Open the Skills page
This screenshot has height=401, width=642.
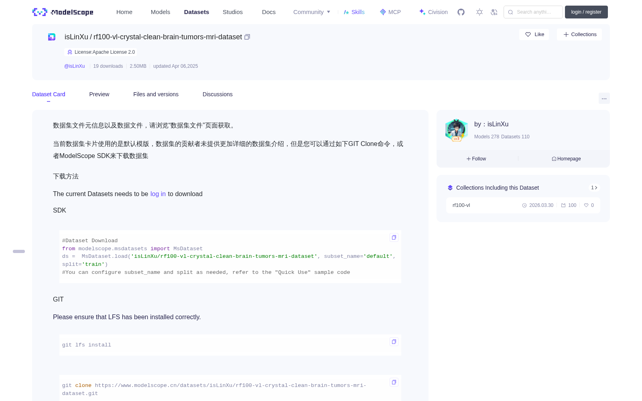point(354,12)
